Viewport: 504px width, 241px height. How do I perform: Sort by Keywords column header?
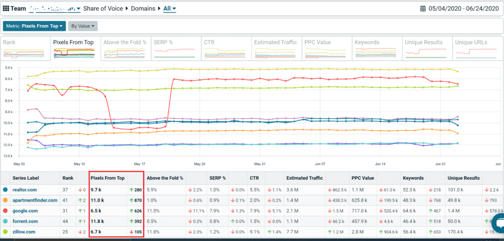[413, 178]
